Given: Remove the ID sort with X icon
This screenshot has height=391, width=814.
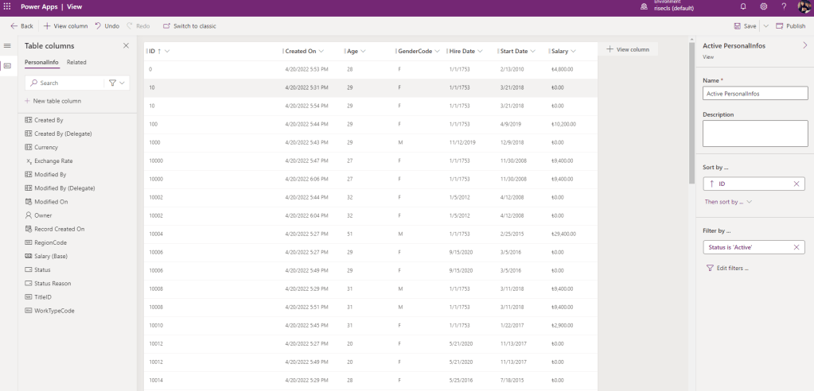Looking at the screenshot, I should point(796,184).
